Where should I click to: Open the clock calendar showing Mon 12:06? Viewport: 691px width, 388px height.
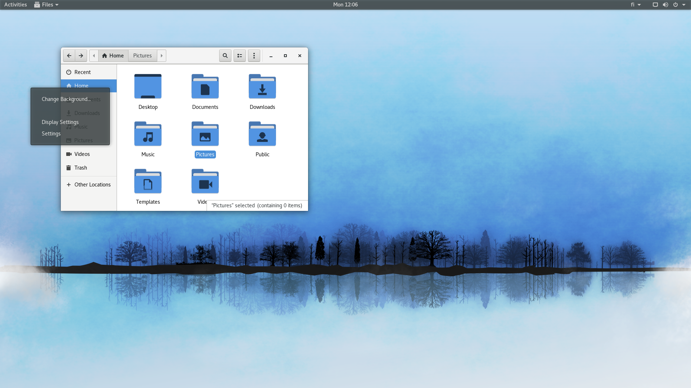click(x=345, y=5)
